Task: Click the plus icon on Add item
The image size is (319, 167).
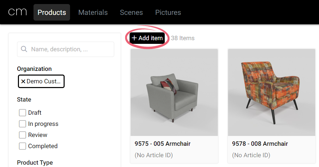Action: [x=134, y=38]
